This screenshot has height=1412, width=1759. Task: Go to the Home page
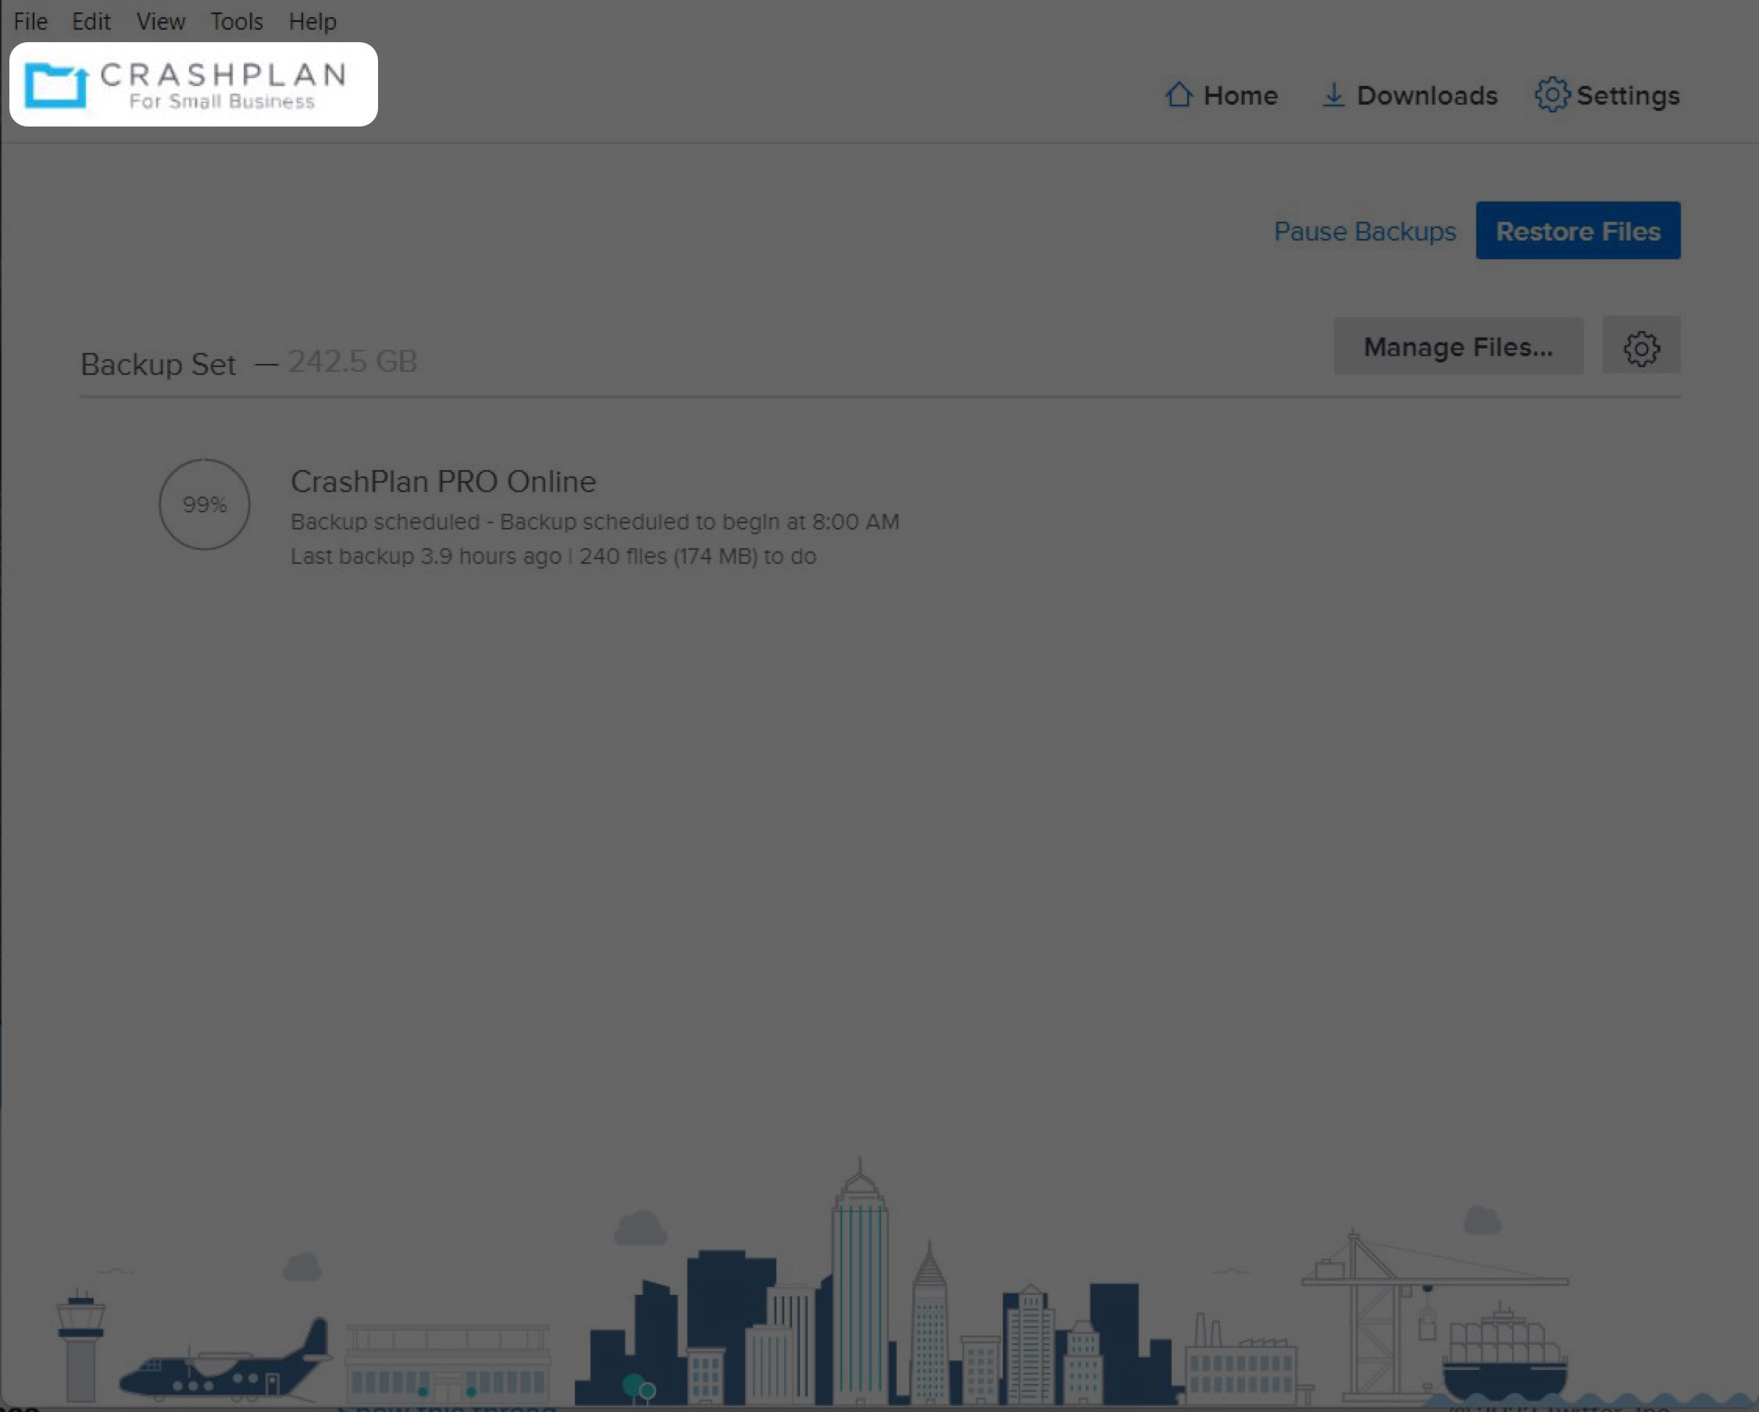[1240, 95]
